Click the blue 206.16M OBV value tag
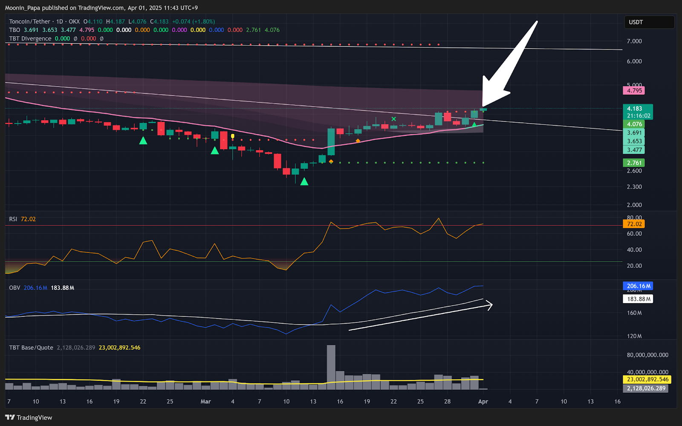This screenshot has height=426, width=682. 638,286
